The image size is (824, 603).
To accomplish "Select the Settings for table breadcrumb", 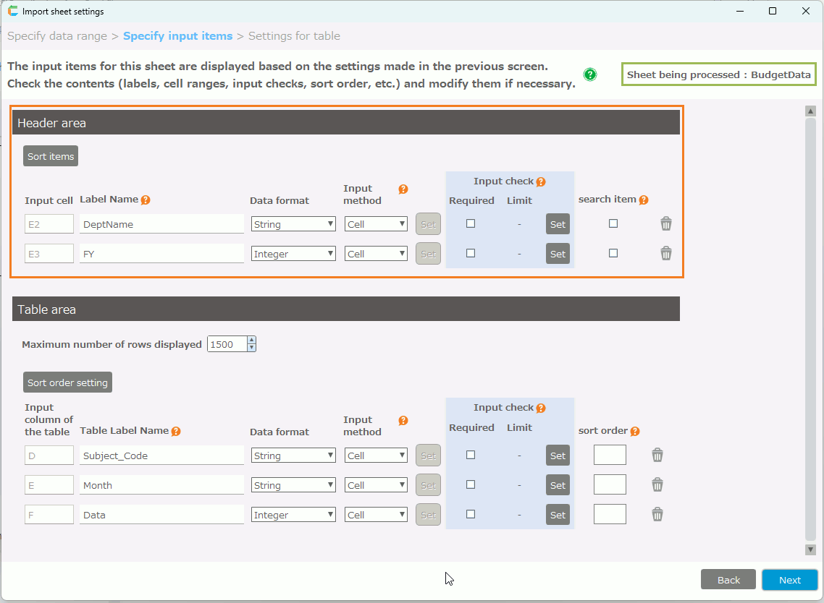I will coord(294,36).
